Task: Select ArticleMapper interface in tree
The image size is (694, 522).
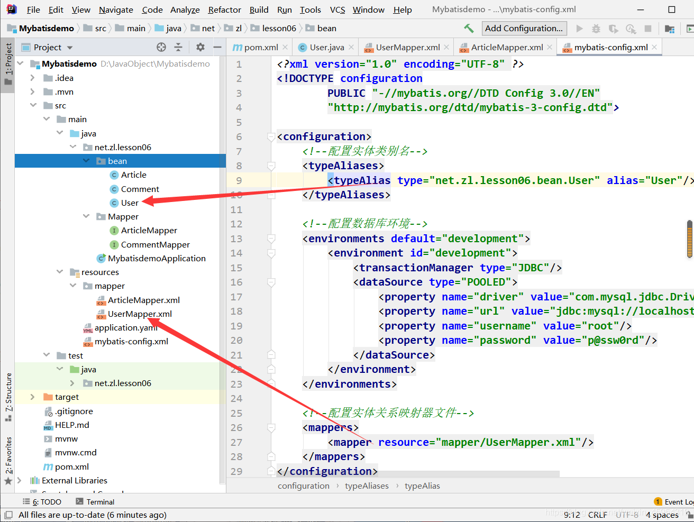Action: coord(149,230)
